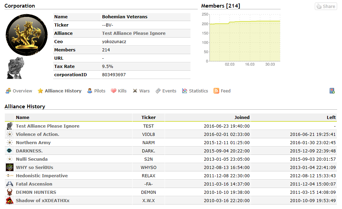This screenshot has width=342, height=209.
Task: Click the Statistics chart icon
Action: point(185,91)
